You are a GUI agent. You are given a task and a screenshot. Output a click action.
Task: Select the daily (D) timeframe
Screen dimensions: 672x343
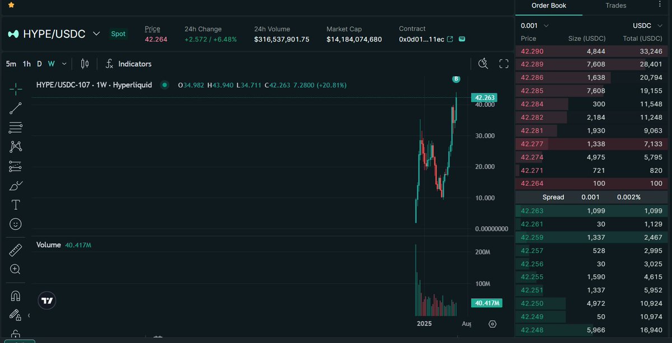point(39,64)
